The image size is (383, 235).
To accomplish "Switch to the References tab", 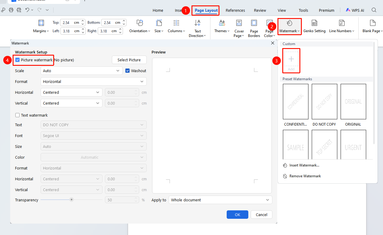I will (x=235, y=10).
